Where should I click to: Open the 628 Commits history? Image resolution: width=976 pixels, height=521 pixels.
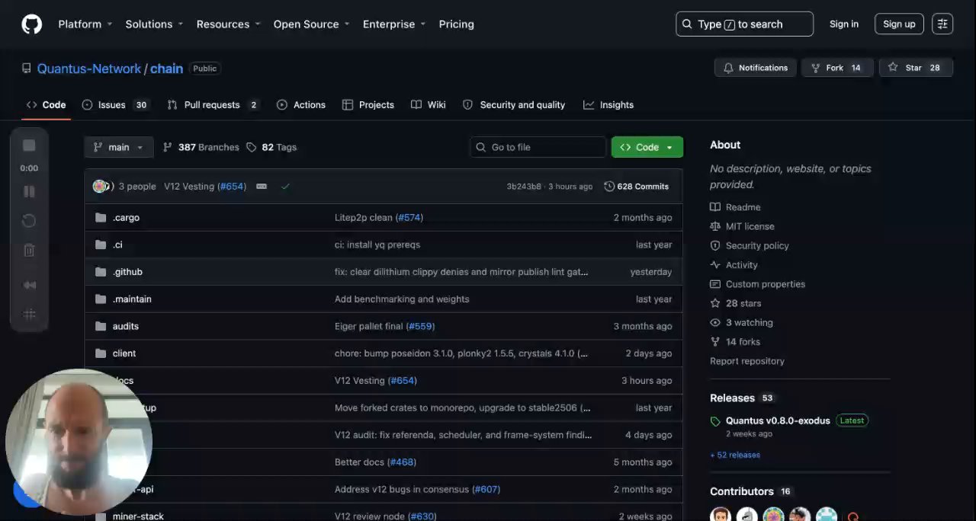point(636,187)
